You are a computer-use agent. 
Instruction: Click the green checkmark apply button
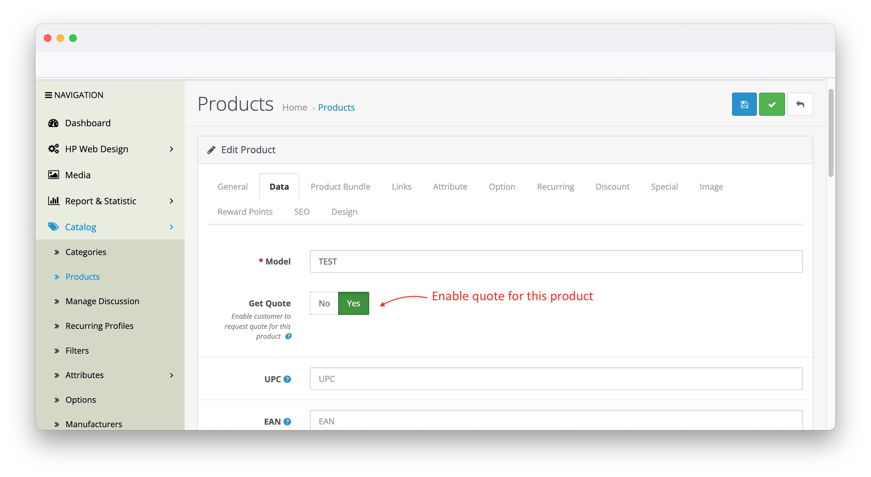click(772, 104)
